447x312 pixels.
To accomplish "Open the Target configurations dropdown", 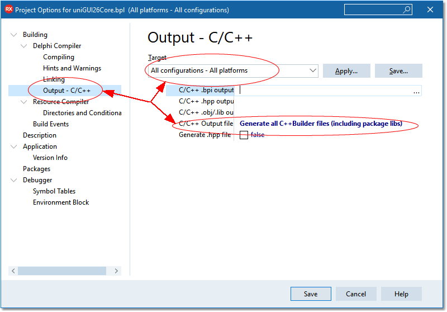I will click(x=312, y=71).
